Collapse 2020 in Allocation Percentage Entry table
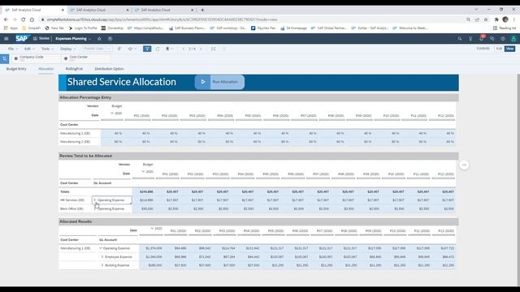This screenshot has width=520, height=292. pos(112,114)
